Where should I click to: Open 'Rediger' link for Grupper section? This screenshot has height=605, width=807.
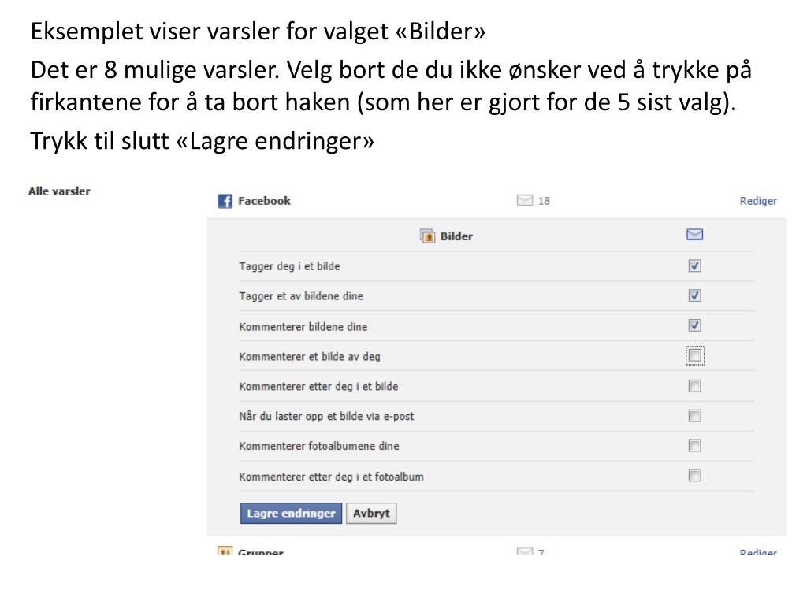click(x=758, y=551)
